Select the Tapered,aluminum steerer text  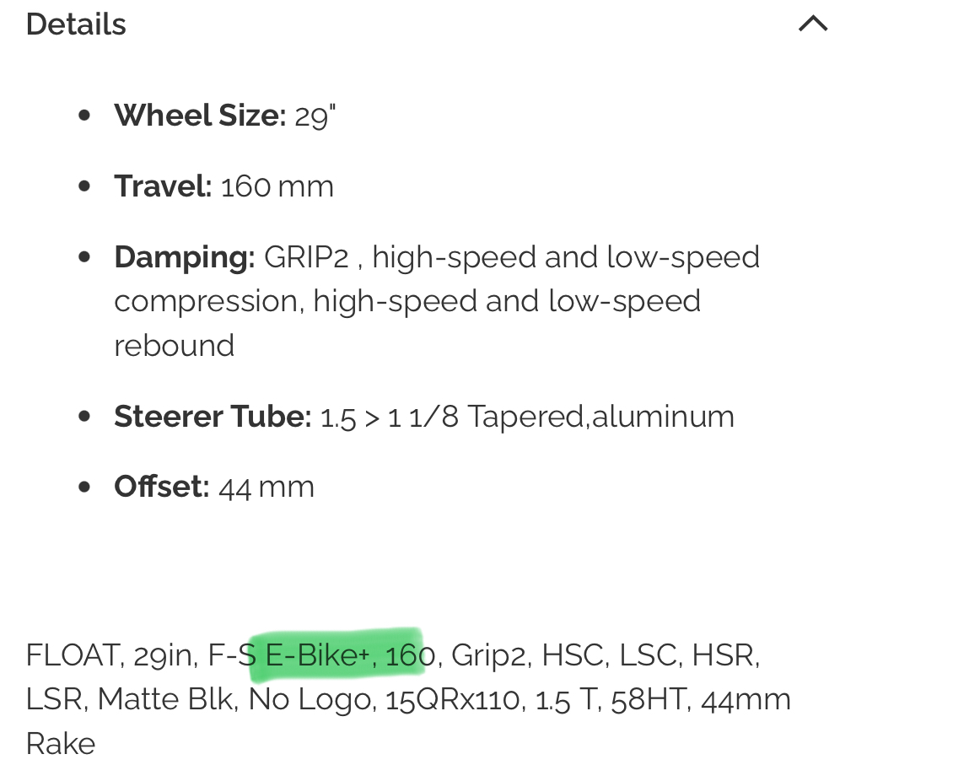(x=600, y=416)
